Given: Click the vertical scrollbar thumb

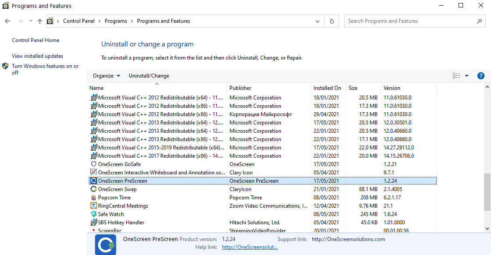Looking at the screenshot, I should (487, 192).
